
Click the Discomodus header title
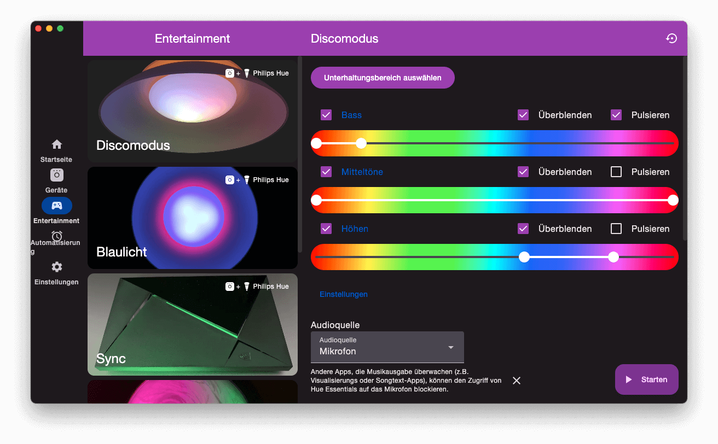coord(345,39)
